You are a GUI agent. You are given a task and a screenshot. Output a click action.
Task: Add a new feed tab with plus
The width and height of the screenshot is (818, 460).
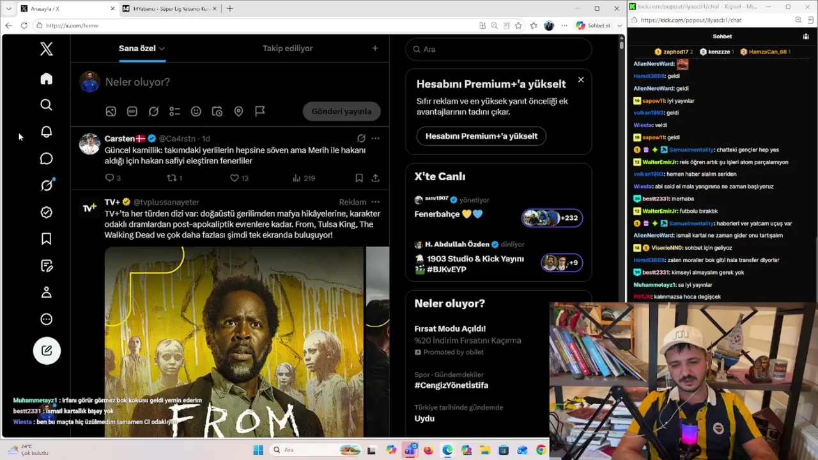tap(375, 49)
